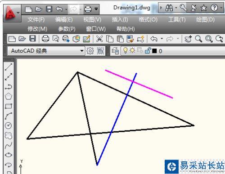This screenshot has height=174, width=225.
Task: Click Plot Preview icon
Action: (x=56, y=39)
